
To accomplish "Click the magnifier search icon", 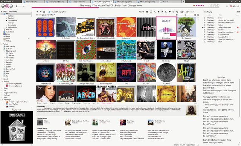I will [x=187, y=12].
